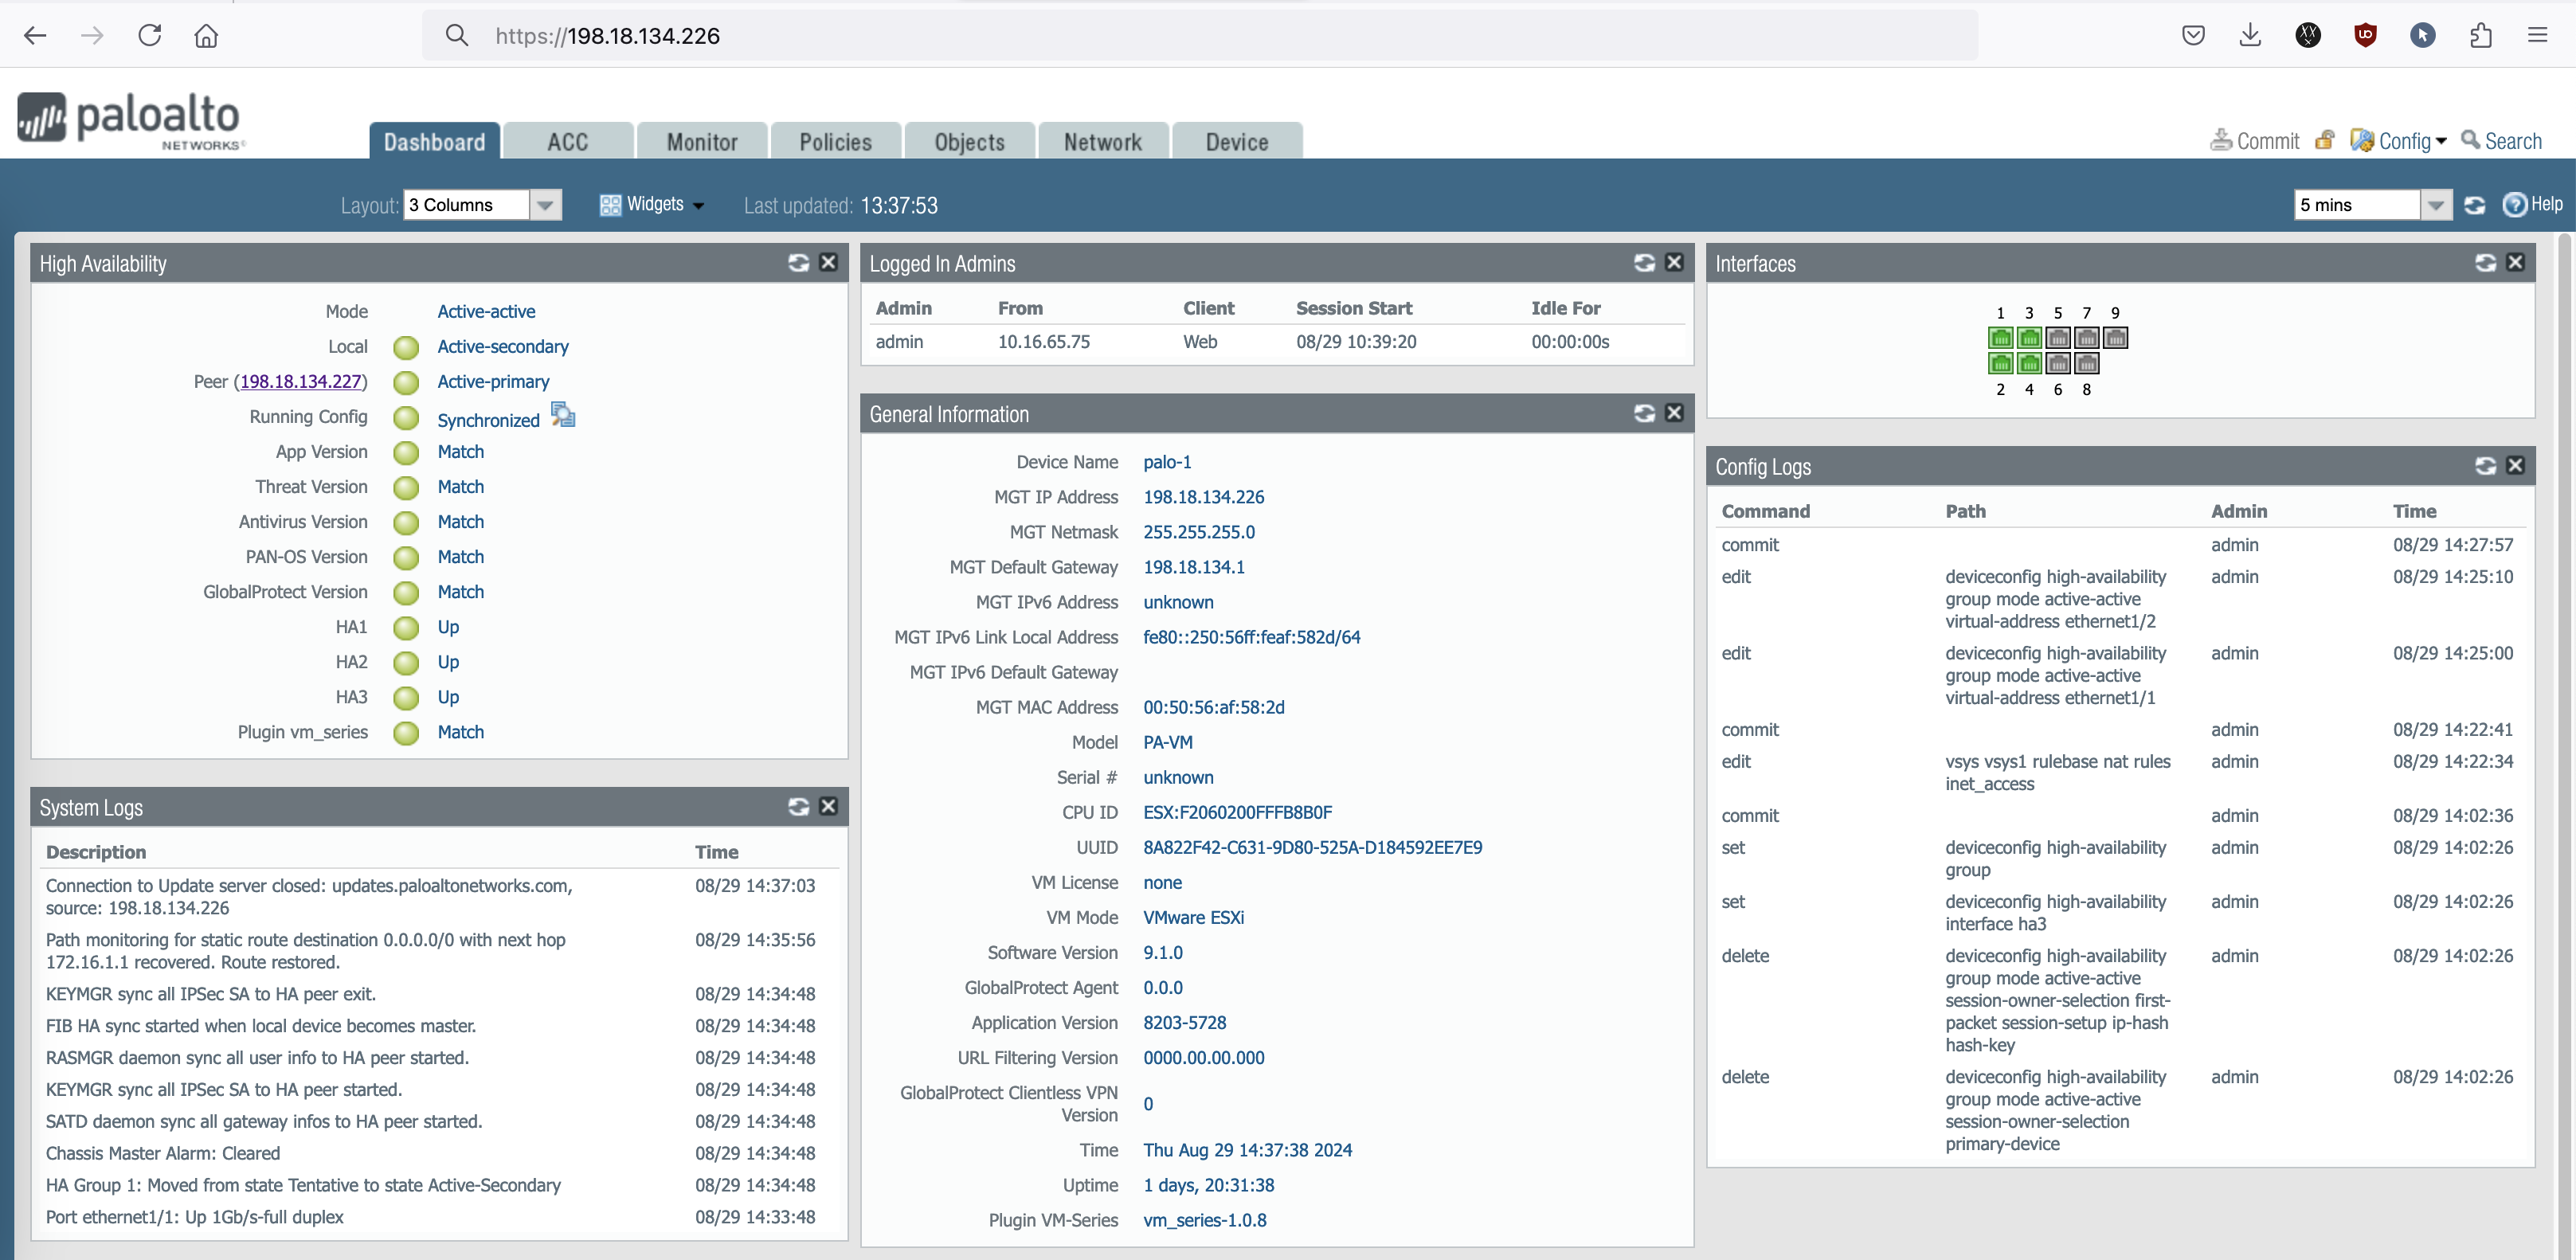The height and width of the screenshot is (1260, 2576).
Task: Click interface port 1 icon
Action: point(2000,338)
